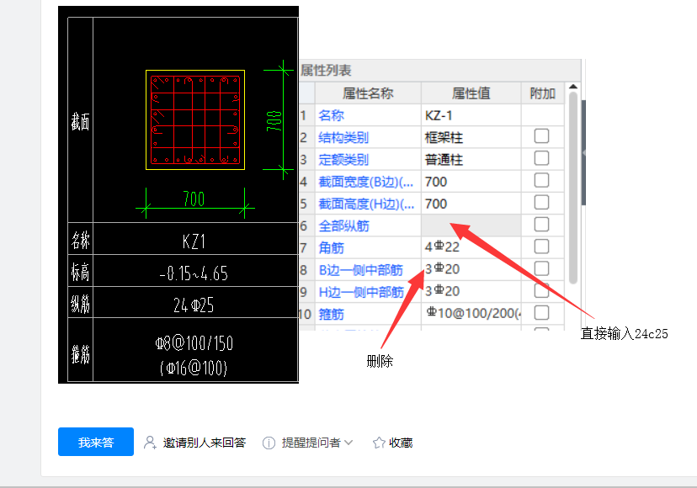
Task: Click the 4⌀22 corner rebar value
Action: (x=471, y=247)
